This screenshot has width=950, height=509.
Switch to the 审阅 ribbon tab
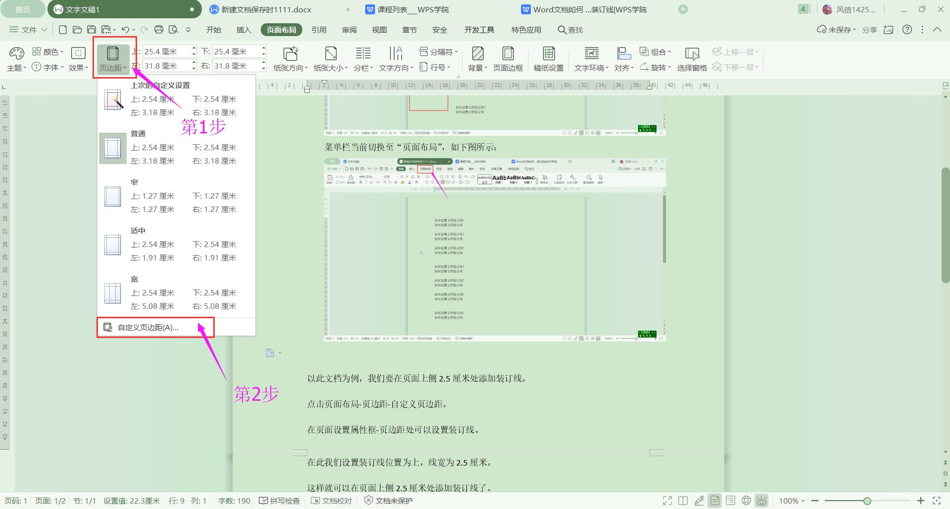tap(349, 30)
